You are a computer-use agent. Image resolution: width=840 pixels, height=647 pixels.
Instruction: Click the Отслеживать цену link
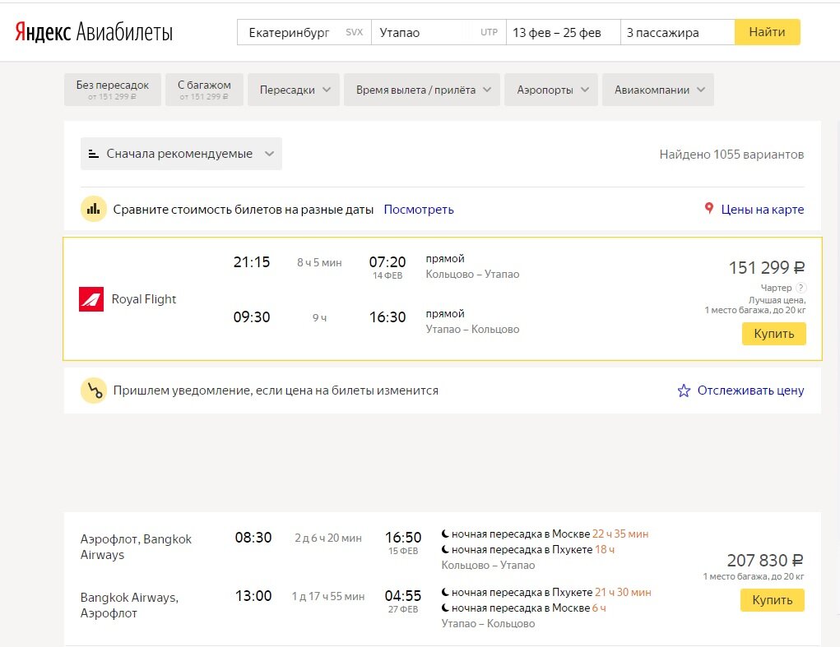point(750,391)
